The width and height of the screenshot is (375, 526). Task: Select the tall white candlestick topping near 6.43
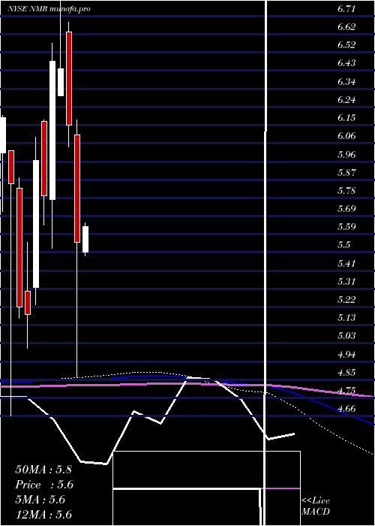pos(52,130)
